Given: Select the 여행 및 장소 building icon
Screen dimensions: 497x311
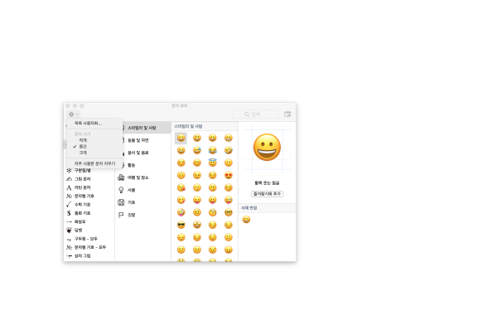Looking at the screenshot, I should point(121,177).
